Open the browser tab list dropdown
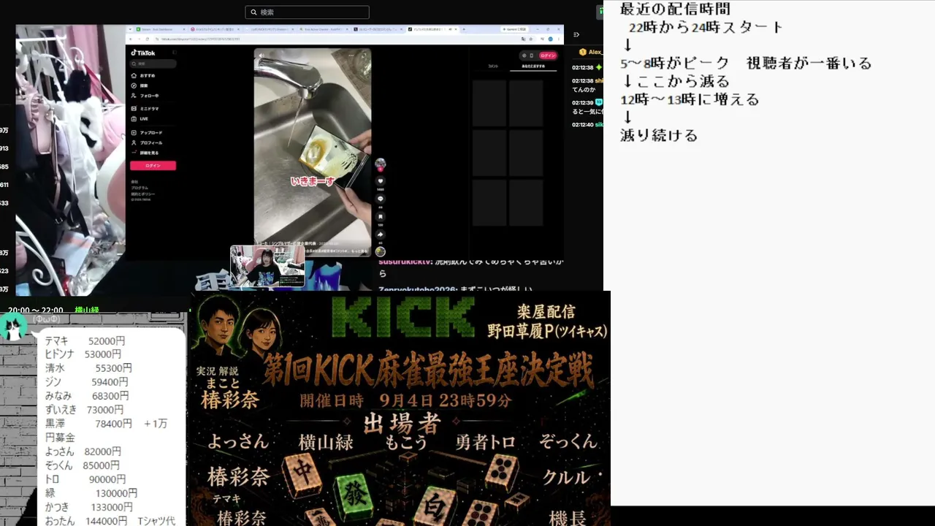Image resolution: width=935 pixels, height=526 pixels. point(129,29)
